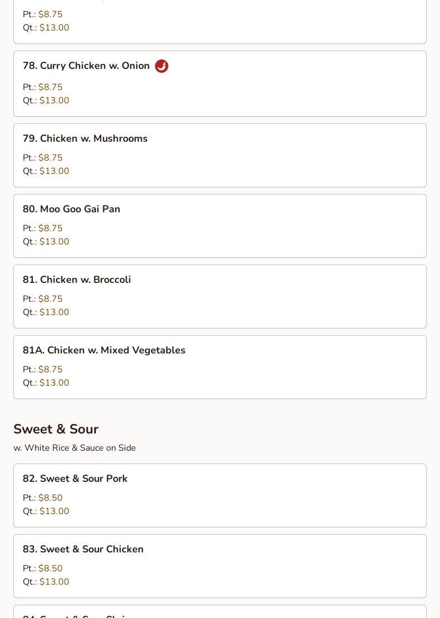Select the $8.50 pint price for Sweet & Sour Pork
The width and height of the screenshot is (440, 618).
[50, 498]
